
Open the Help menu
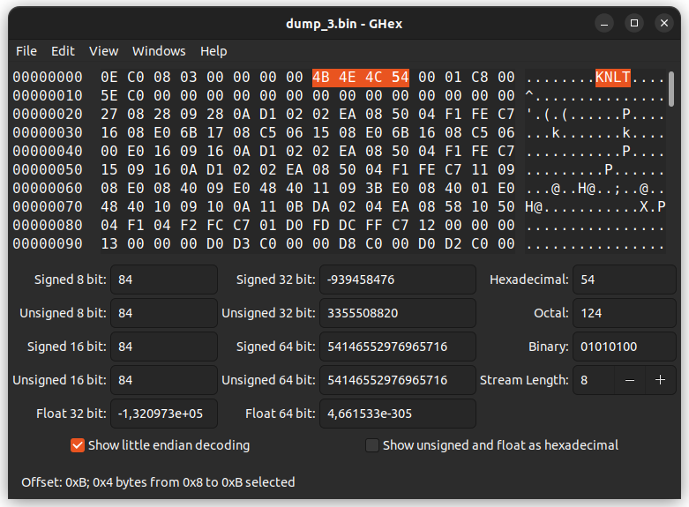(213, 51)
